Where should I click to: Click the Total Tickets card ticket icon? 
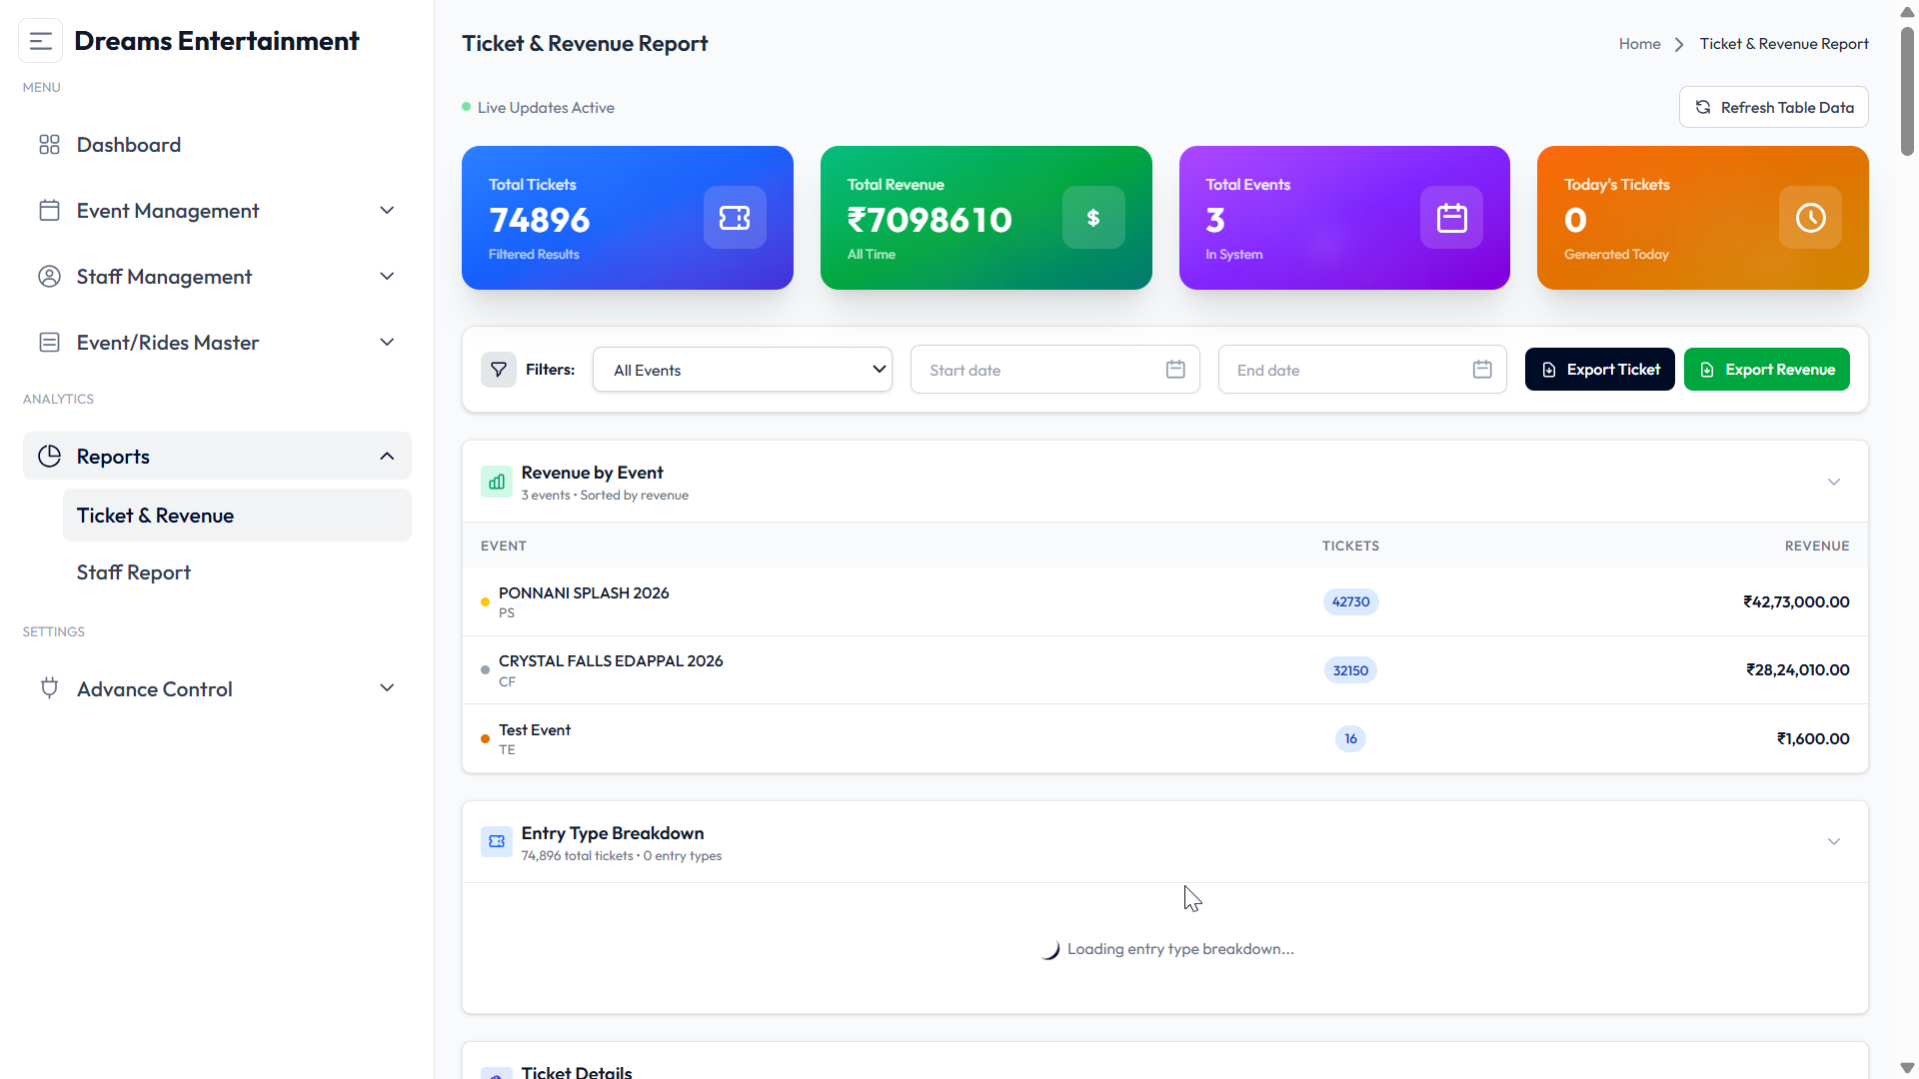tap(735, 218)
